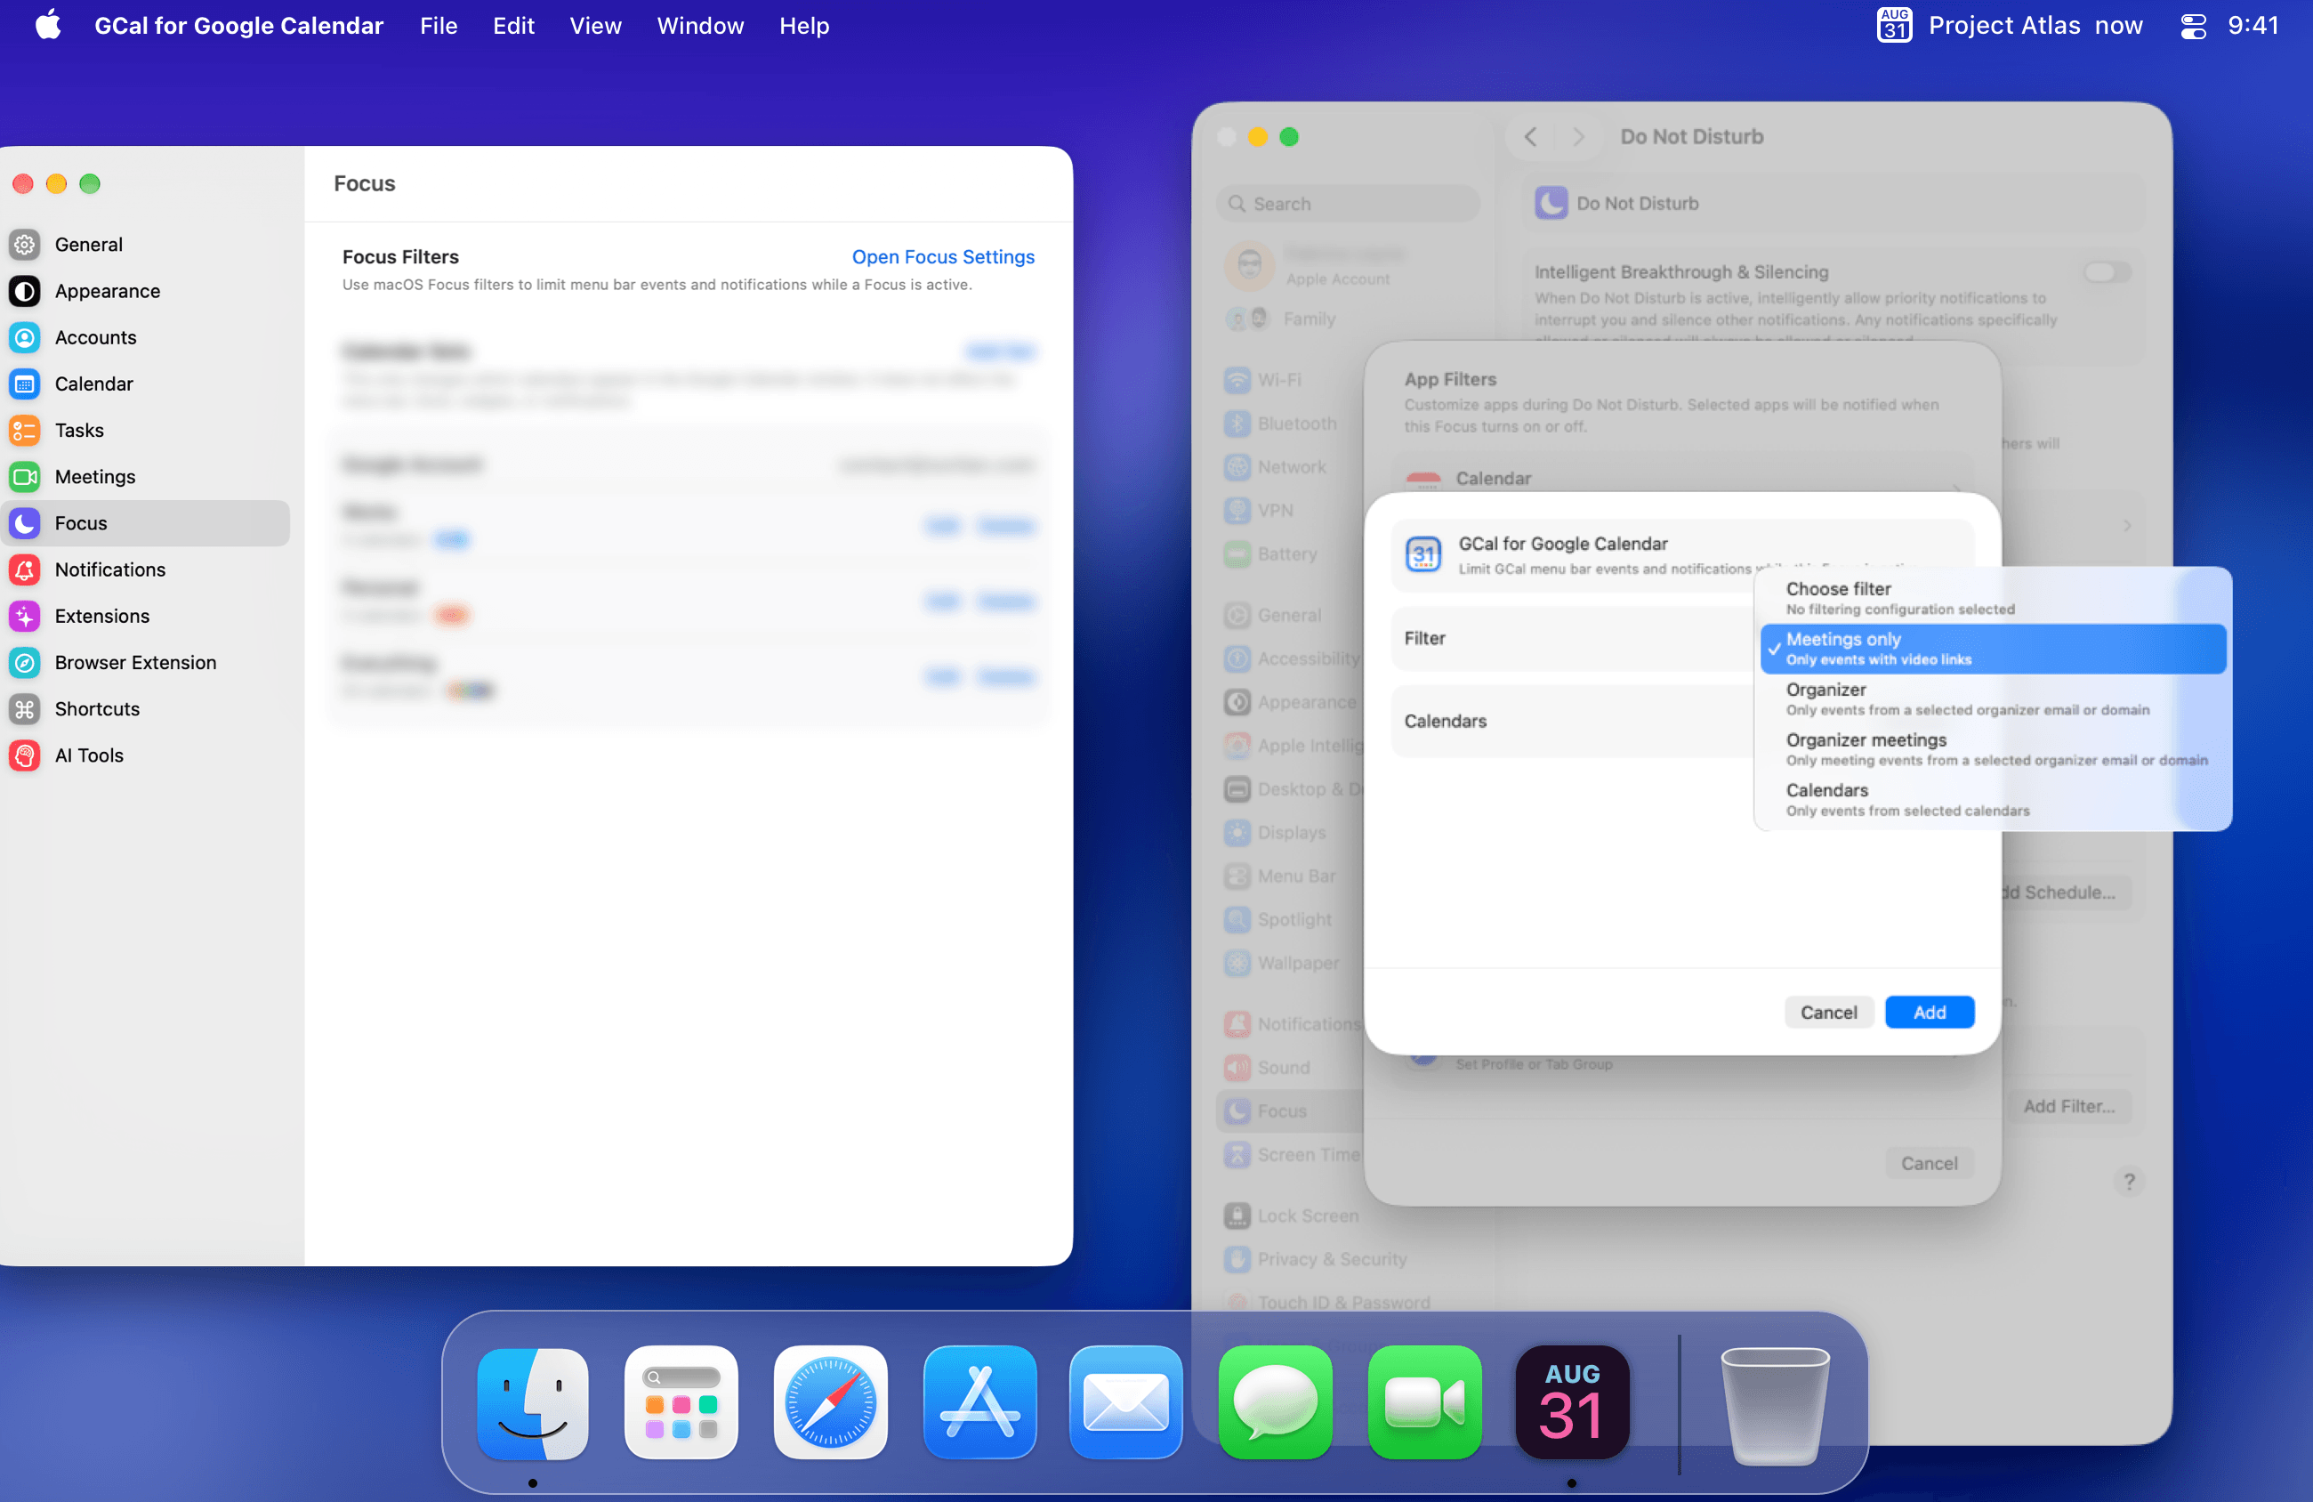Click the Apple menu logo

48,25
